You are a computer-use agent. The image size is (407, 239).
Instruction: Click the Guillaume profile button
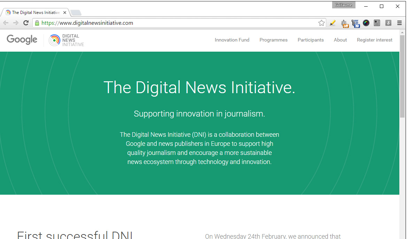pos(343,5)
